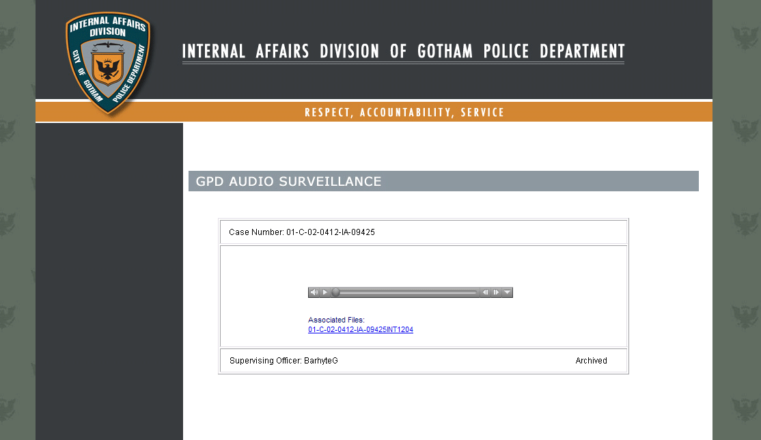Click the audio scrubber knob
This screenshot has width=761, height=440.
pos(335,292)
